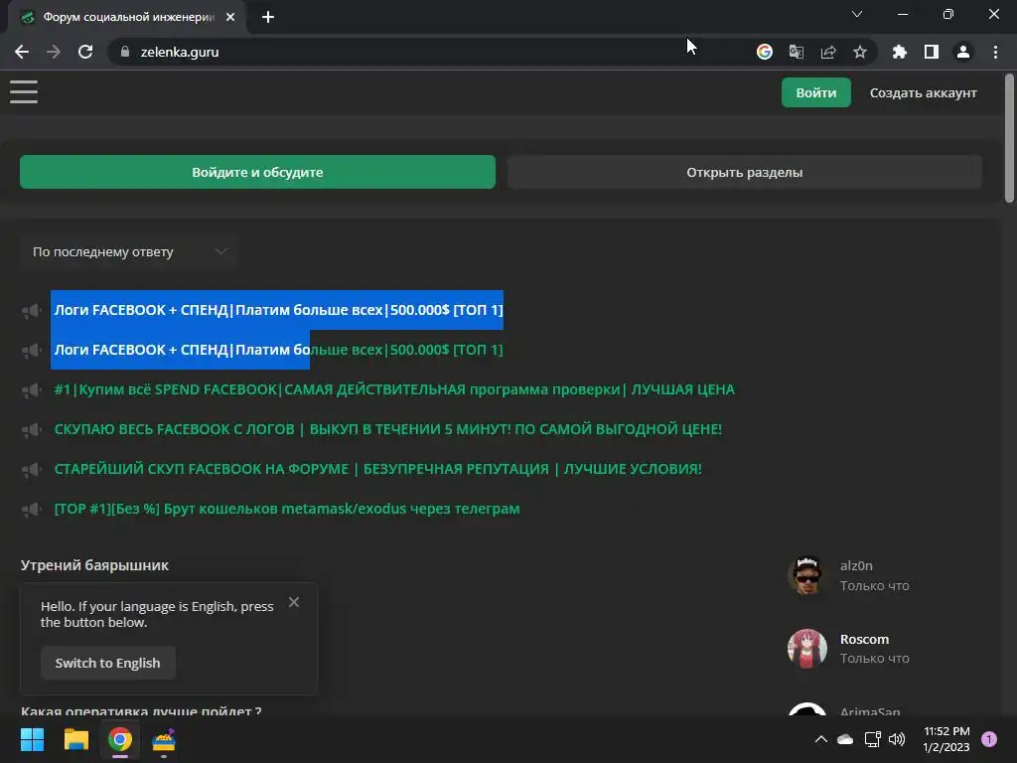Open СКУПАЮ ВЕСЬ FACEBOOK С ЛОГОВ thread
The image size is (1017, 763).
coord(388,429)
